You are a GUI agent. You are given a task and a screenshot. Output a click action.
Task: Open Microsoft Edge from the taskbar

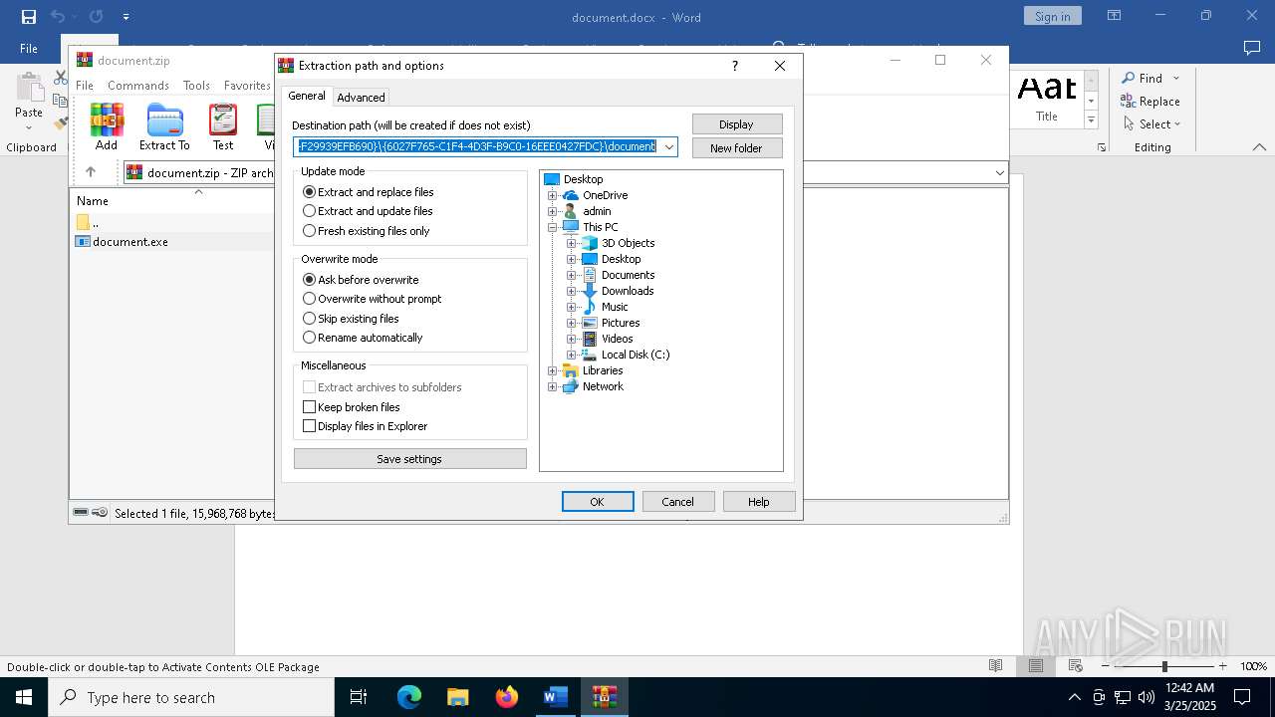pyautogui.click(x=409, y=697)
